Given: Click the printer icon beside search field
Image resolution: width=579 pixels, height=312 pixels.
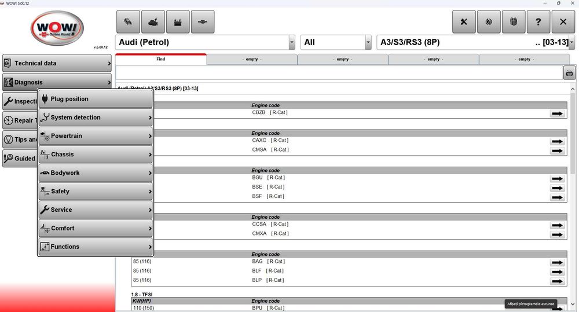Looking at the screenshot, I should click(569, 73).
